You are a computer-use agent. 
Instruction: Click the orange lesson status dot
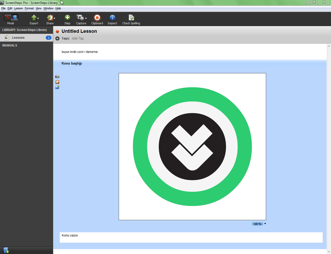click(x=57, y=31)
